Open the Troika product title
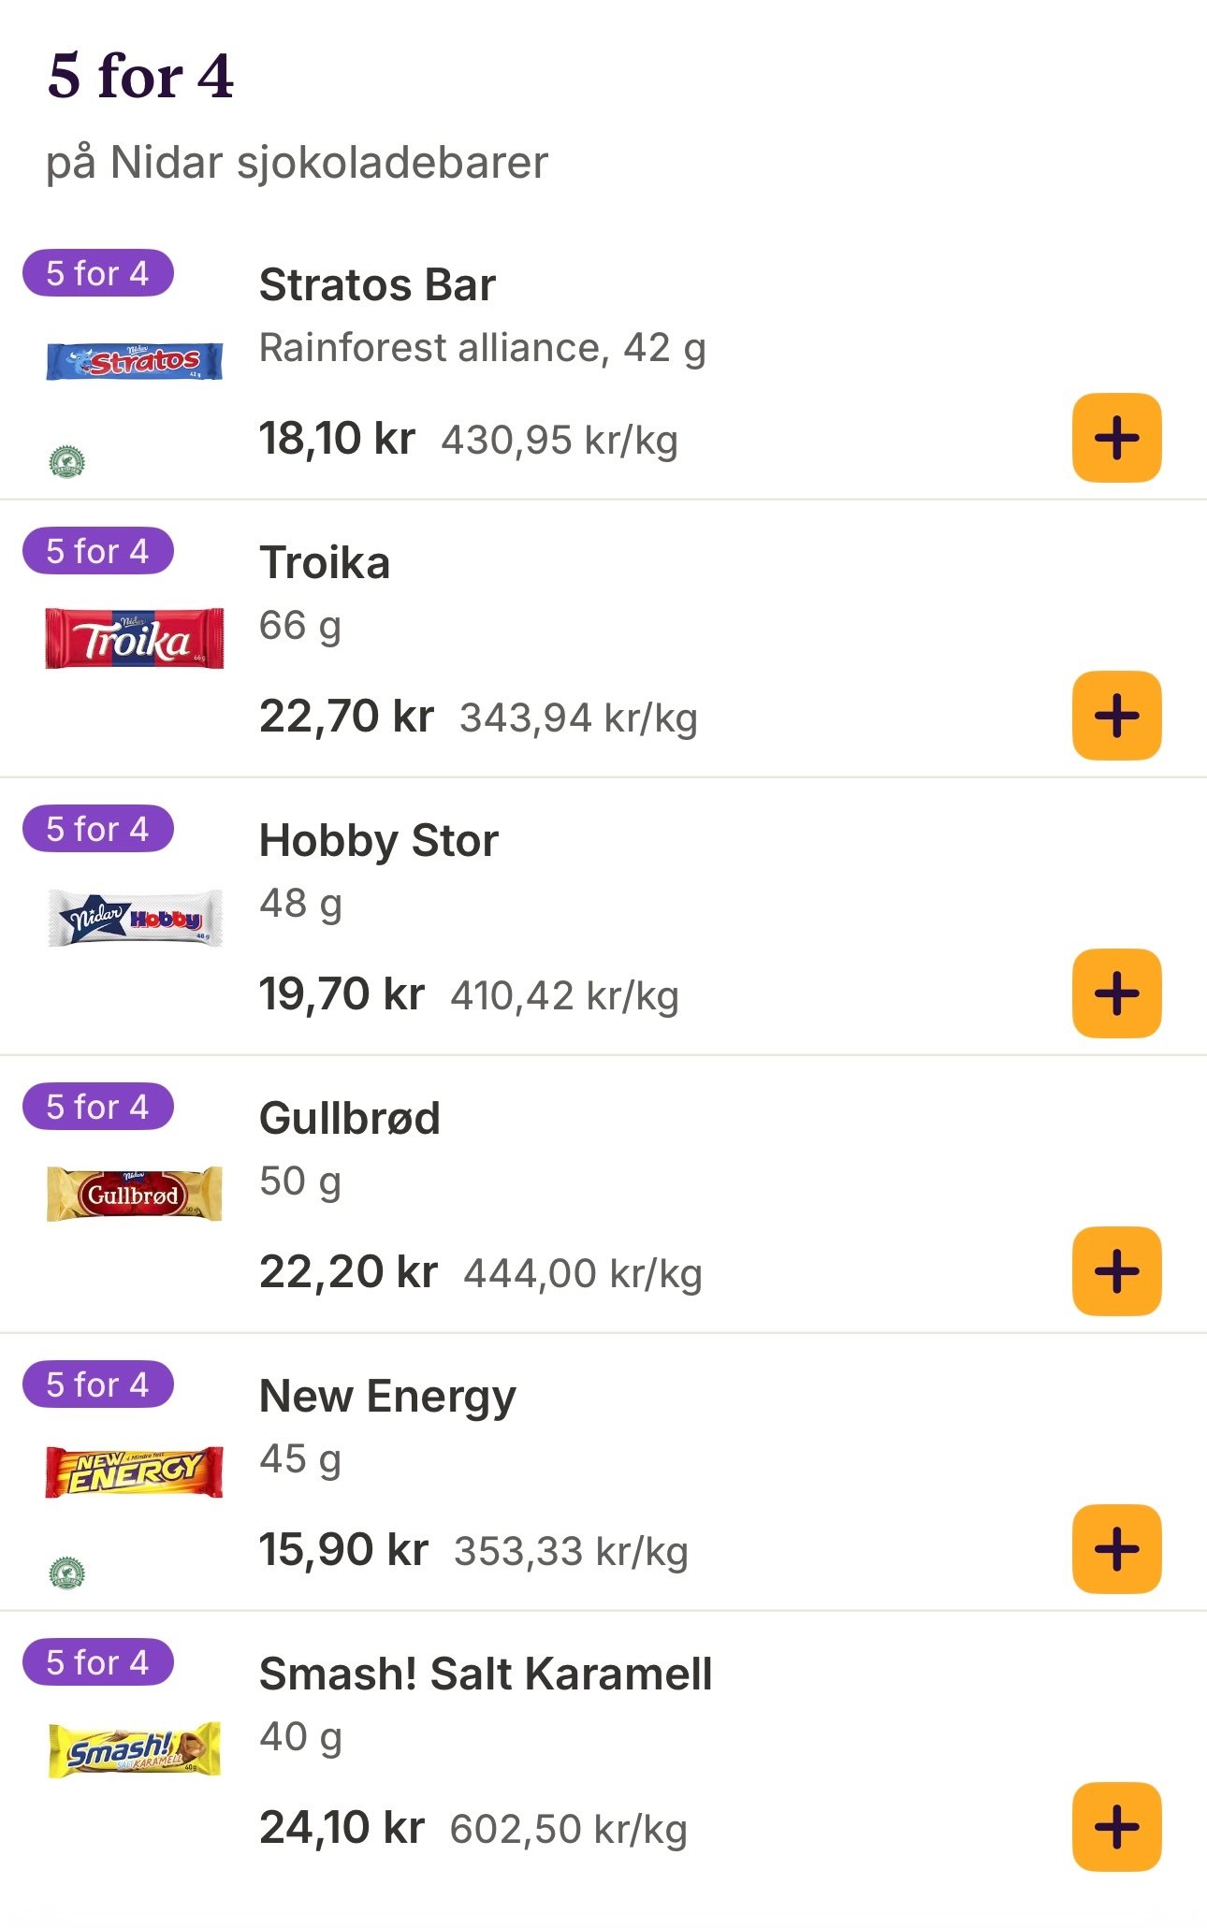 click(x=325, y=562)
